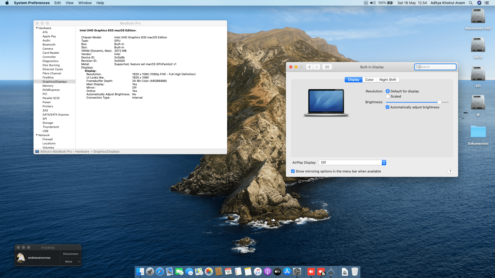The image size is (495, 278).
Task: Open Maps app in the Dock
Action: point(199,272)
